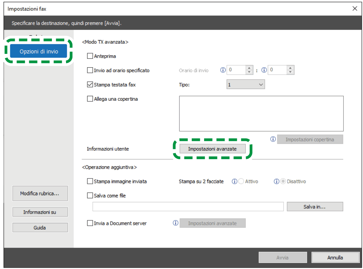Select the Opzioni di invio tab
Image resolution: width=363 pixels, height=269 pixels.
tap(39, 51)
